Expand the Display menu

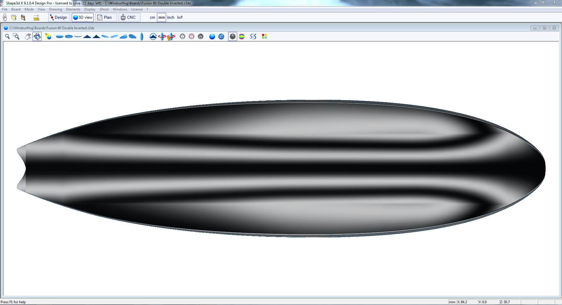pos(90,9)
